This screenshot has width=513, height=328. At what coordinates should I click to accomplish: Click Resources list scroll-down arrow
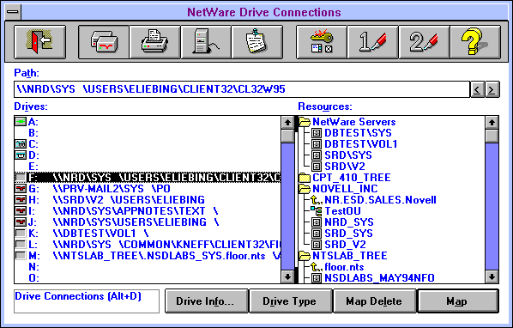pyautogui.click(x=492, y=277)
